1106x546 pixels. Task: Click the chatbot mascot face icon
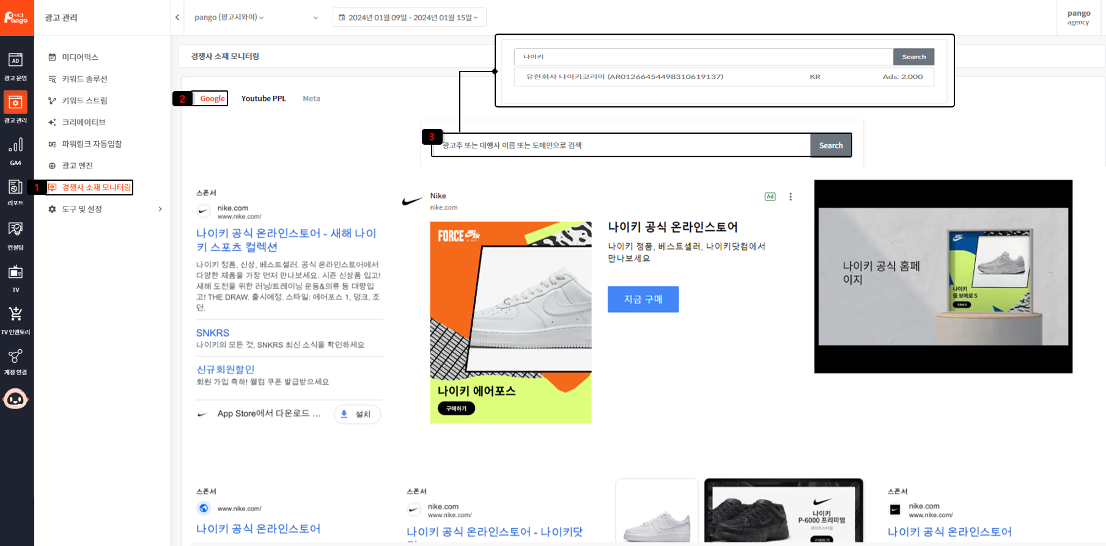click(x=16, y=399)
